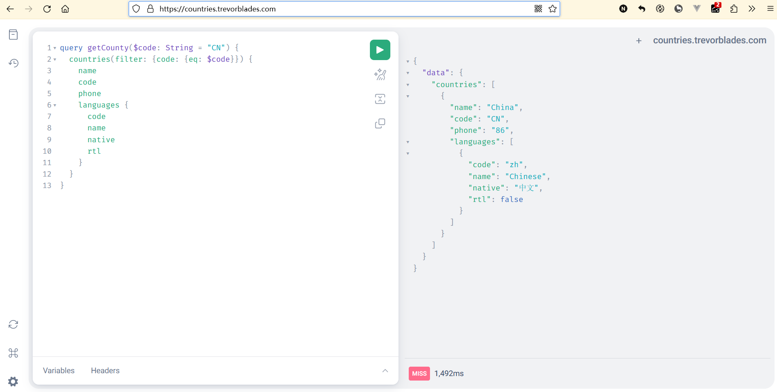
Task: Collapse the root response object
Action: coord(408,62)
